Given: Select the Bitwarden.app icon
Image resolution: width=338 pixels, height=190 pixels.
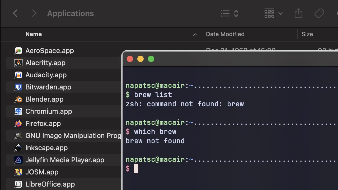Looking at the screenshot, I should (18, 87).
